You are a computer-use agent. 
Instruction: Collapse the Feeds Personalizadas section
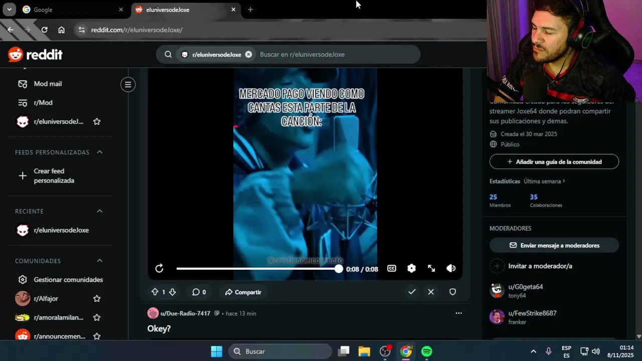(x=99, y=152)
